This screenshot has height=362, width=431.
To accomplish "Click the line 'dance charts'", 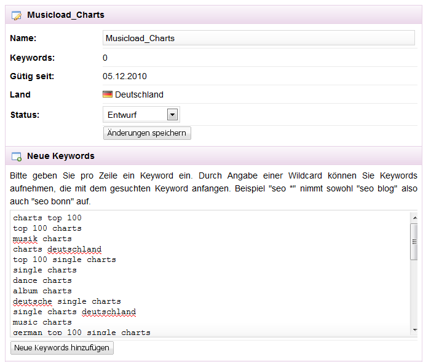I will tap(42, 280).
